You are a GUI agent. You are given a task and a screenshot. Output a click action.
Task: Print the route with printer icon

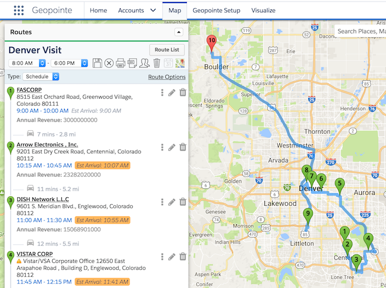pos(120,63)
